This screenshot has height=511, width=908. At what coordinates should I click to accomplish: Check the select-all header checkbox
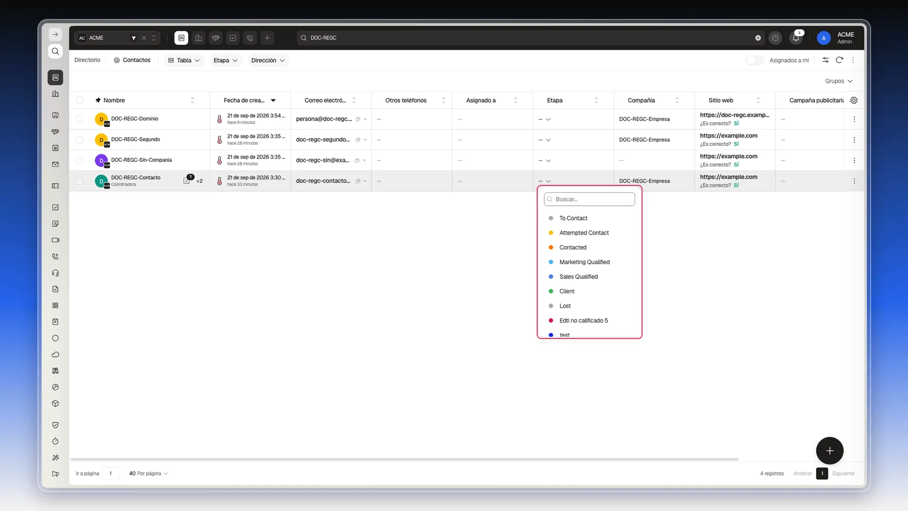click(x=79, y=100)
